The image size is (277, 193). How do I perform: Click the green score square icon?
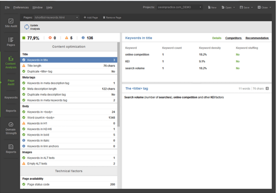tap(24, 38)
